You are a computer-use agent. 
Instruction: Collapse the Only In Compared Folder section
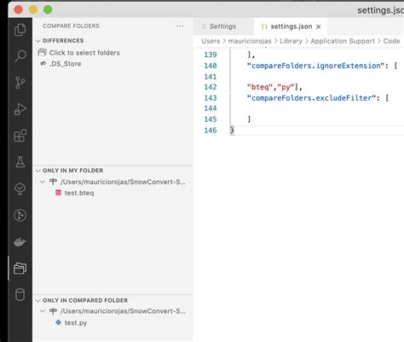(38, 300)
